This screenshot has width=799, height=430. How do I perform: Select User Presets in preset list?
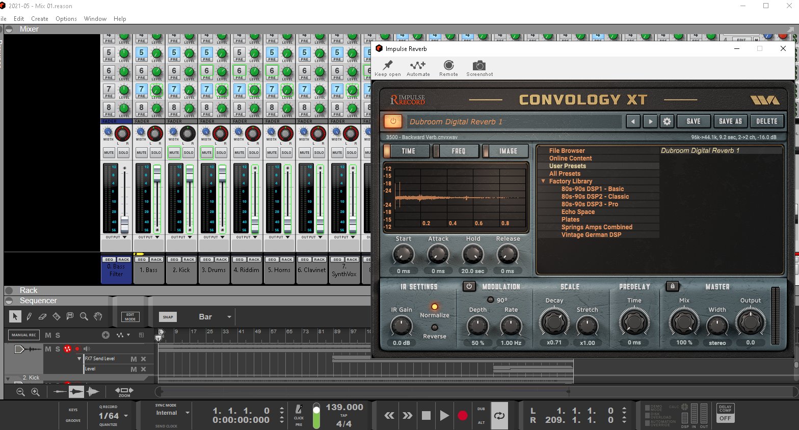pyautogui.click(x=567, y=166)
